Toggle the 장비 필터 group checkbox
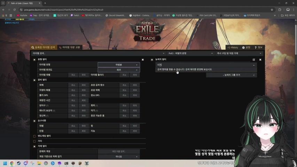The height and width of the screenshot is (167, 297). pyautogui.click(x=34, y=80)
